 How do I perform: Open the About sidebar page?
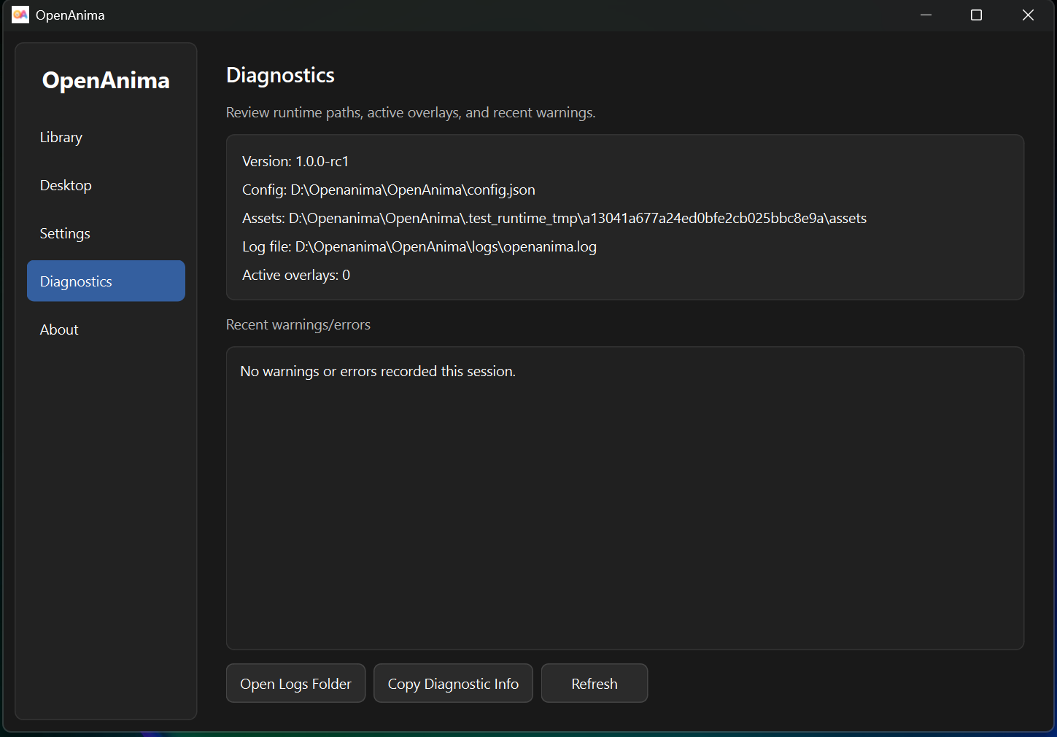coord(106,329)
